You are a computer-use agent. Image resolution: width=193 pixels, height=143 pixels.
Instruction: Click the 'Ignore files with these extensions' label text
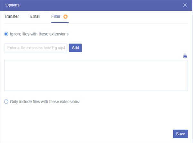point(39,34)
